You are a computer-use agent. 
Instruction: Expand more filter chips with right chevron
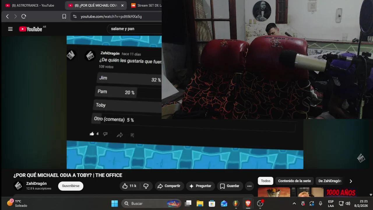coord(351,181)
